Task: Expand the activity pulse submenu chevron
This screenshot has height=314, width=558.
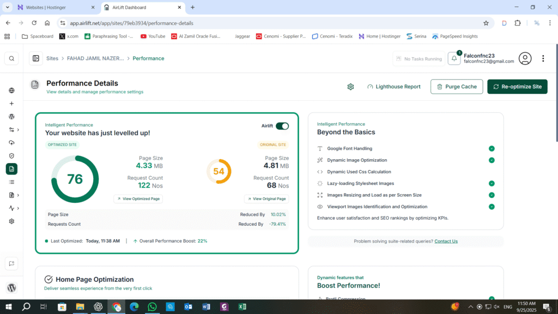Action: click(x=18, y=208)
